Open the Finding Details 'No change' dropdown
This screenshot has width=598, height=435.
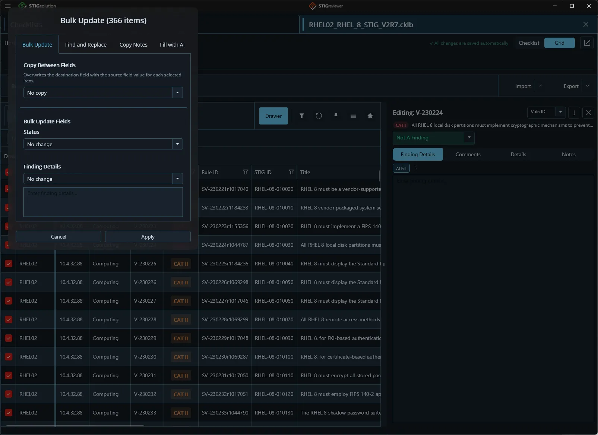103,179
